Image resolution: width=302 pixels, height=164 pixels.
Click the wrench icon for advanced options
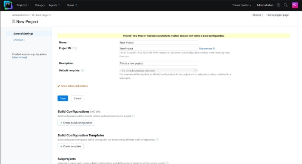[x=59, y=86]
